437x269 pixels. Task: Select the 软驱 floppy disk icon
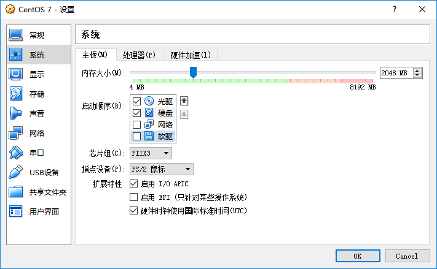[149, 136]
